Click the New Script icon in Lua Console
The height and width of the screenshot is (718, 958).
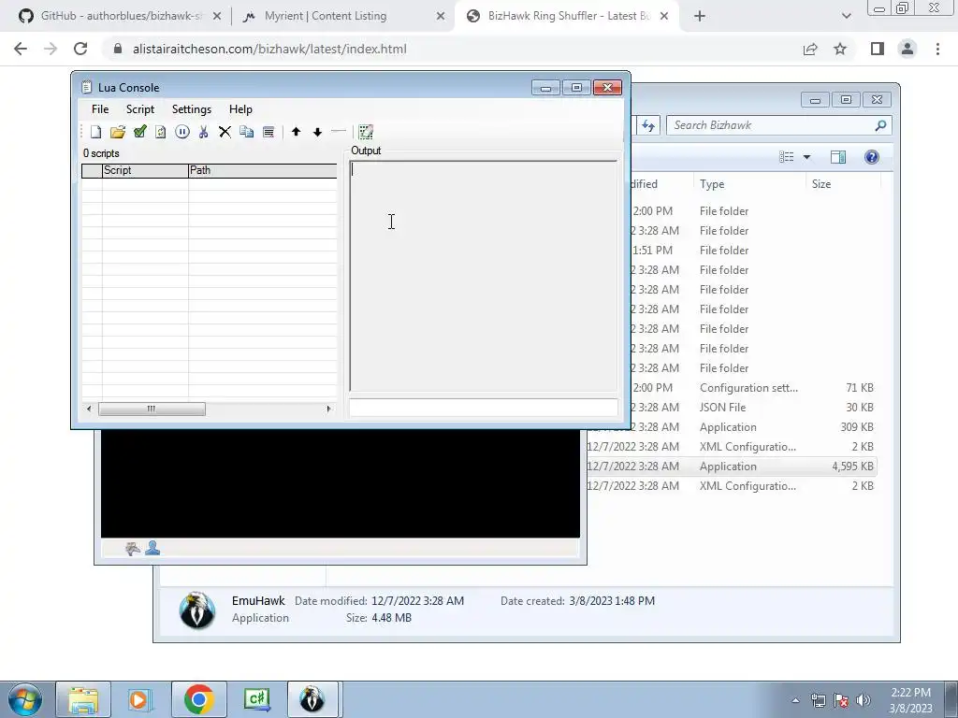click(x=96, y=132)
